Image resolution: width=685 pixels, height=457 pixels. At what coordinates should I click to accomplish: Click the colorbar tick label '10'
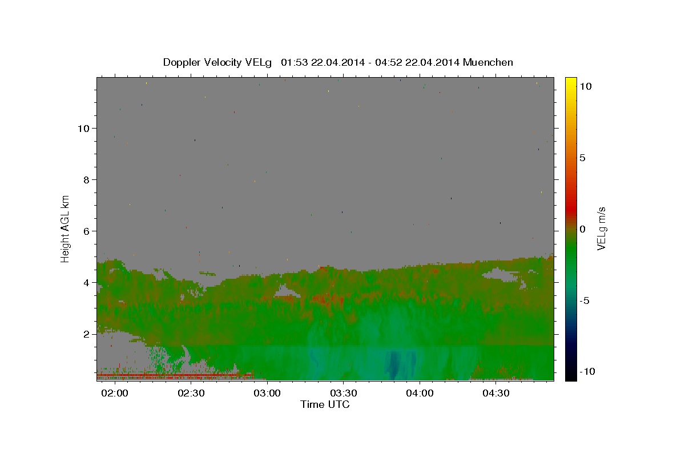[x=585, y=86]
